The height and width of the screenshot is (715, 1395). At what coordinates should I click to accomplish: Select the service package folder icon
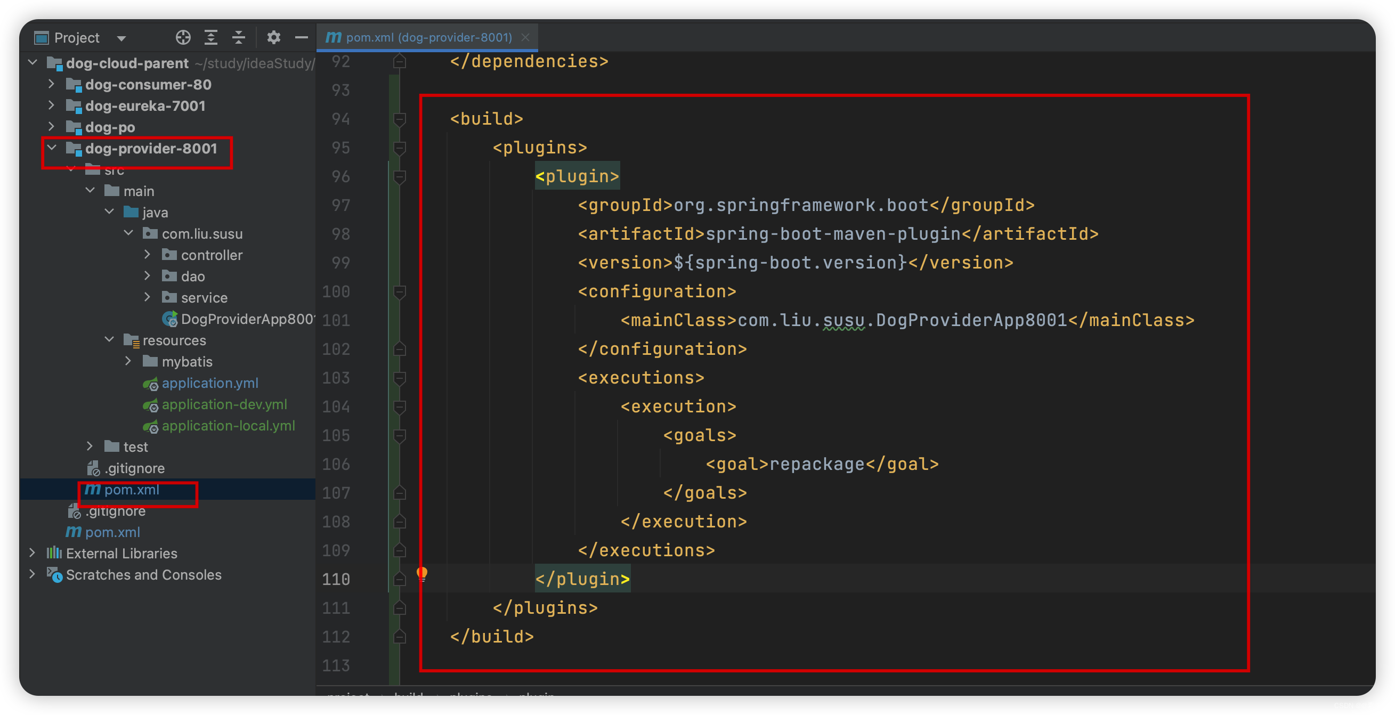(169, 297)
